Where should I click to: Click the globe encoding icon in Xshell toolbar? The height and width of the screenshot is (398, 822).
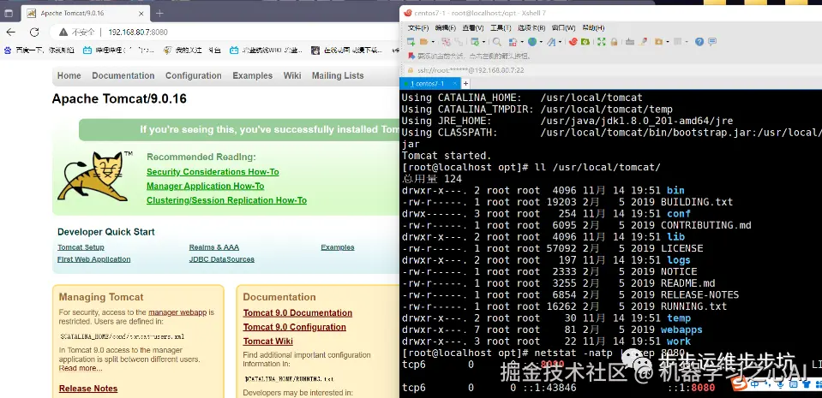[532, 42]
